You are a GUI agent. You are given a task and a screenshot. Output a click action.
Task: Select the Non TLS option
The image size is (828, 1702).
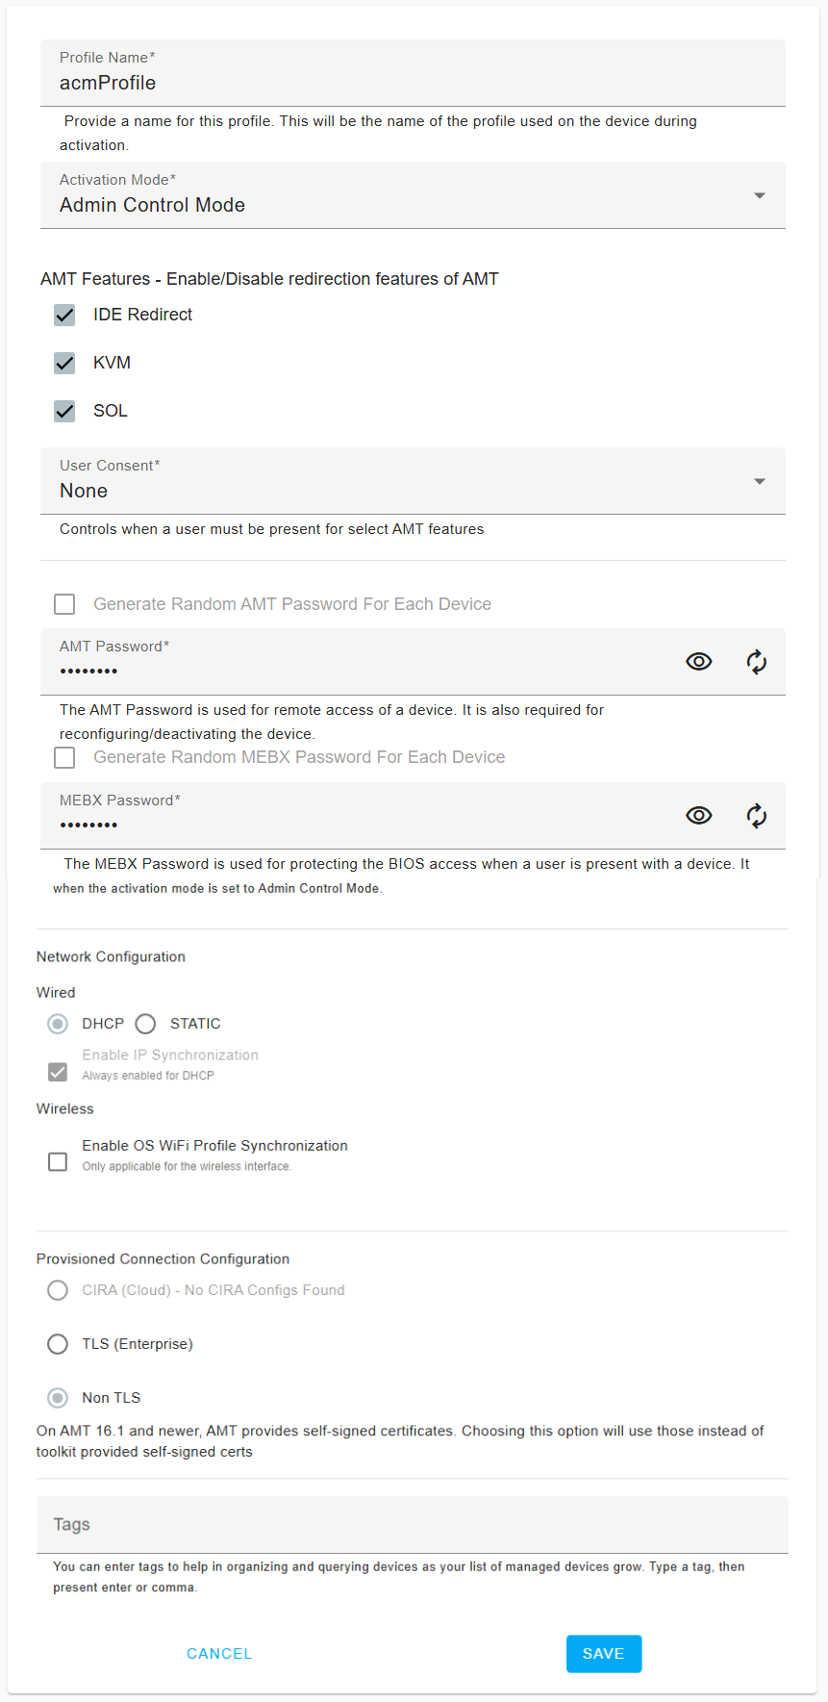tap(57, 1397)
